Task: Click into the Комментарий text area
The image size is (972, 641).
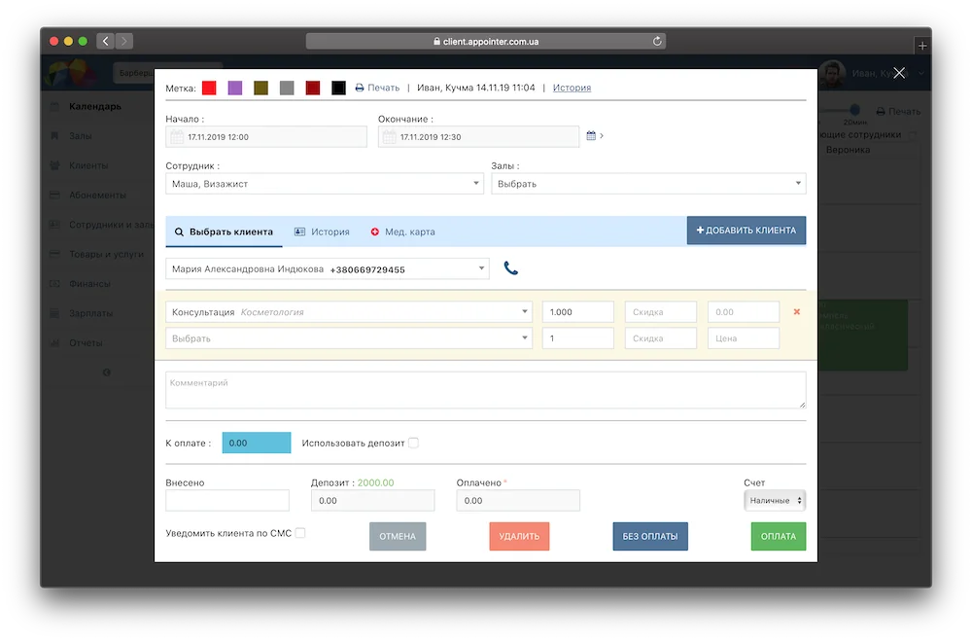Action: (x=485, y=390)
